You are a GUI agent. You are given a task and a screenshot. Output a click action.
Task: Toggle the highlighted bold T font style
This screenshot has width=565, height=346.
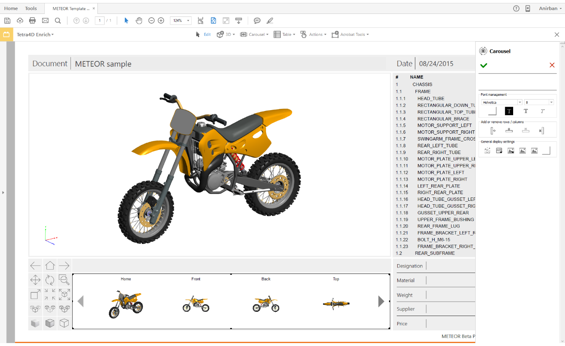[509, 111]
